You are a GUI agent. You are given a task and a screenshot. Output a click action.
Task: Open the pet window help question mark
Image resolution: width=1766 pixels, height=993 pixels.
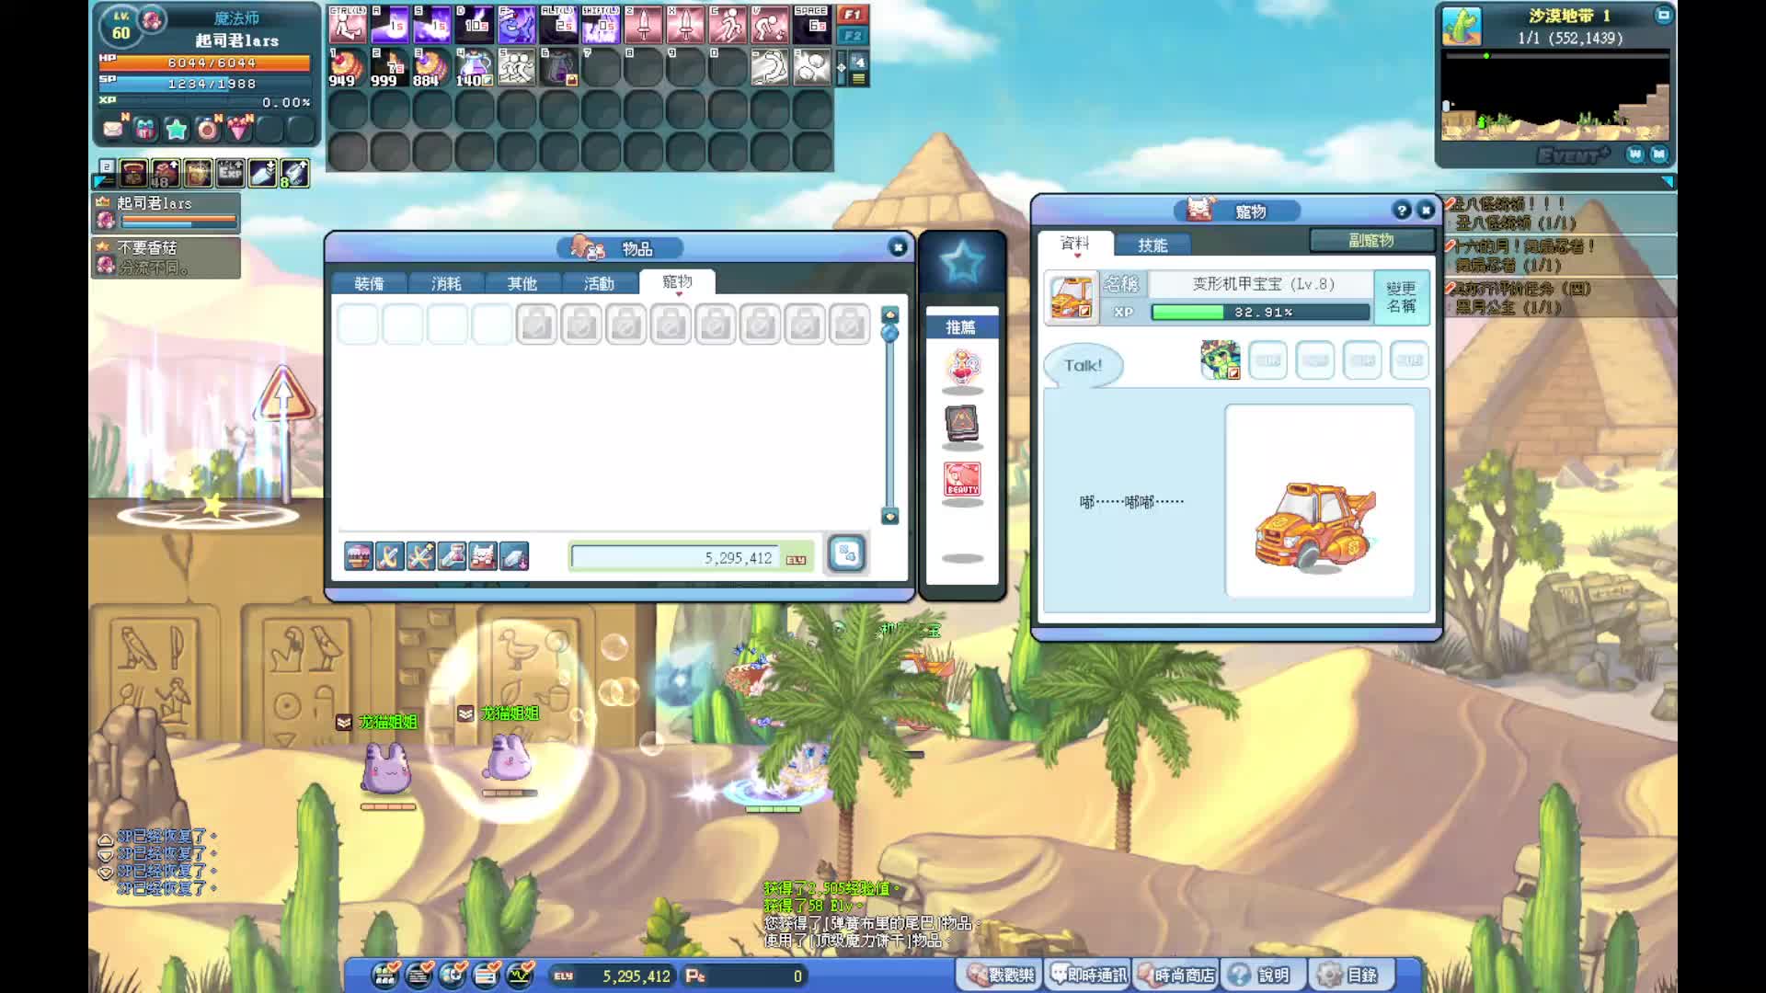point(1401,211)
